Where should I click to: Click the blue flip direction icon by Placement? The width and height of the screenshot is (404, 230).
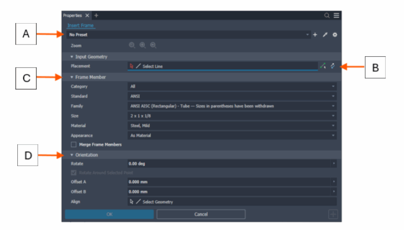332,66
